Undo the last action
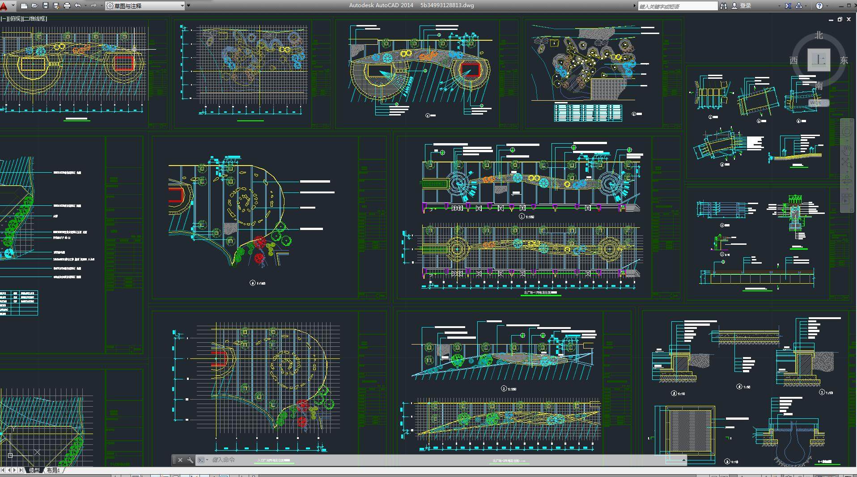Viewport: 857px width, 477px height. 78,6
